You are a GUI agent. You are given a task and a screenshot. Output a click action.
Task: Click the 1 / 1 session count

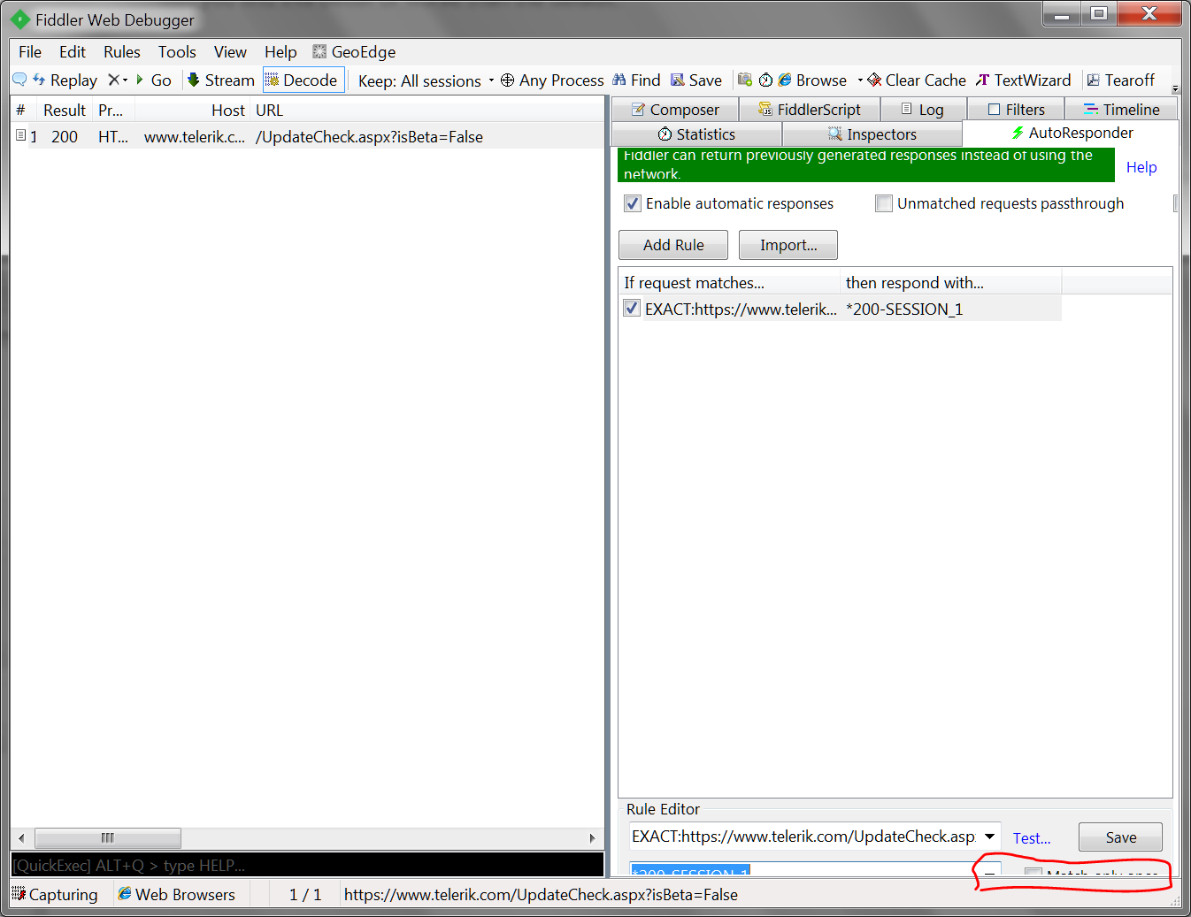tap(305, 895)
